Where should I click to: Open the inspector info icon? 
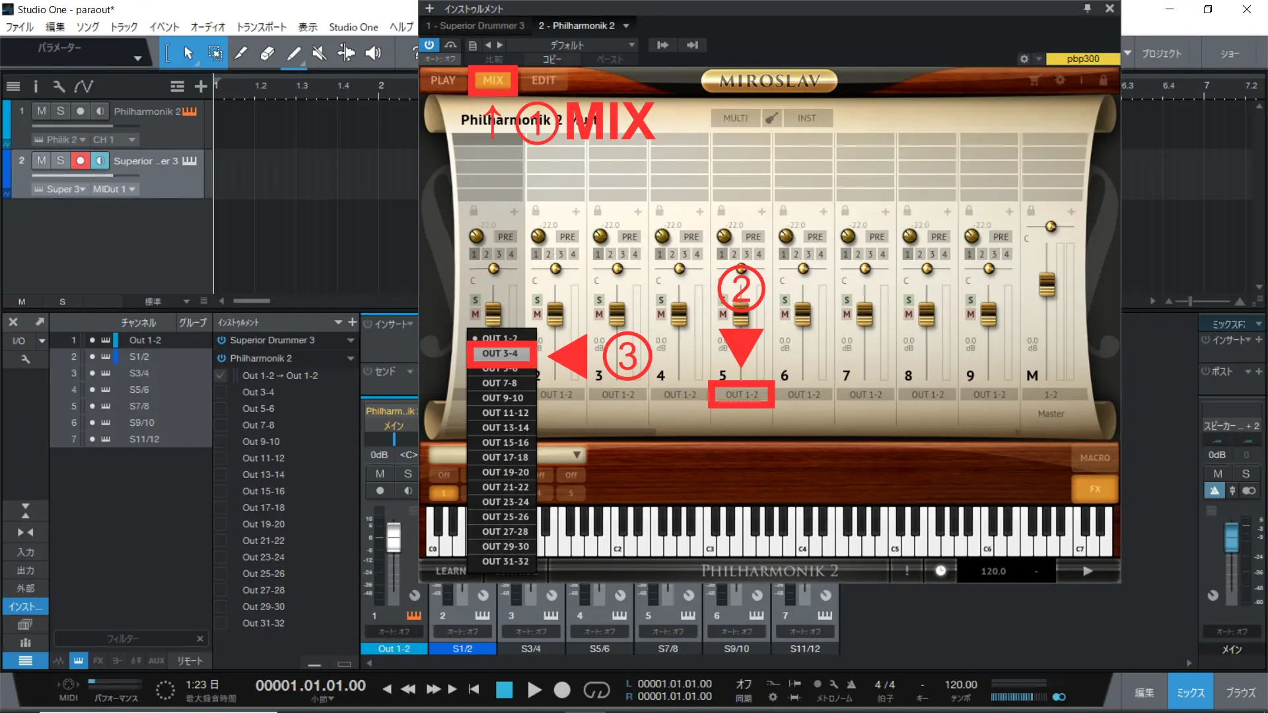(x=36, y=86)
